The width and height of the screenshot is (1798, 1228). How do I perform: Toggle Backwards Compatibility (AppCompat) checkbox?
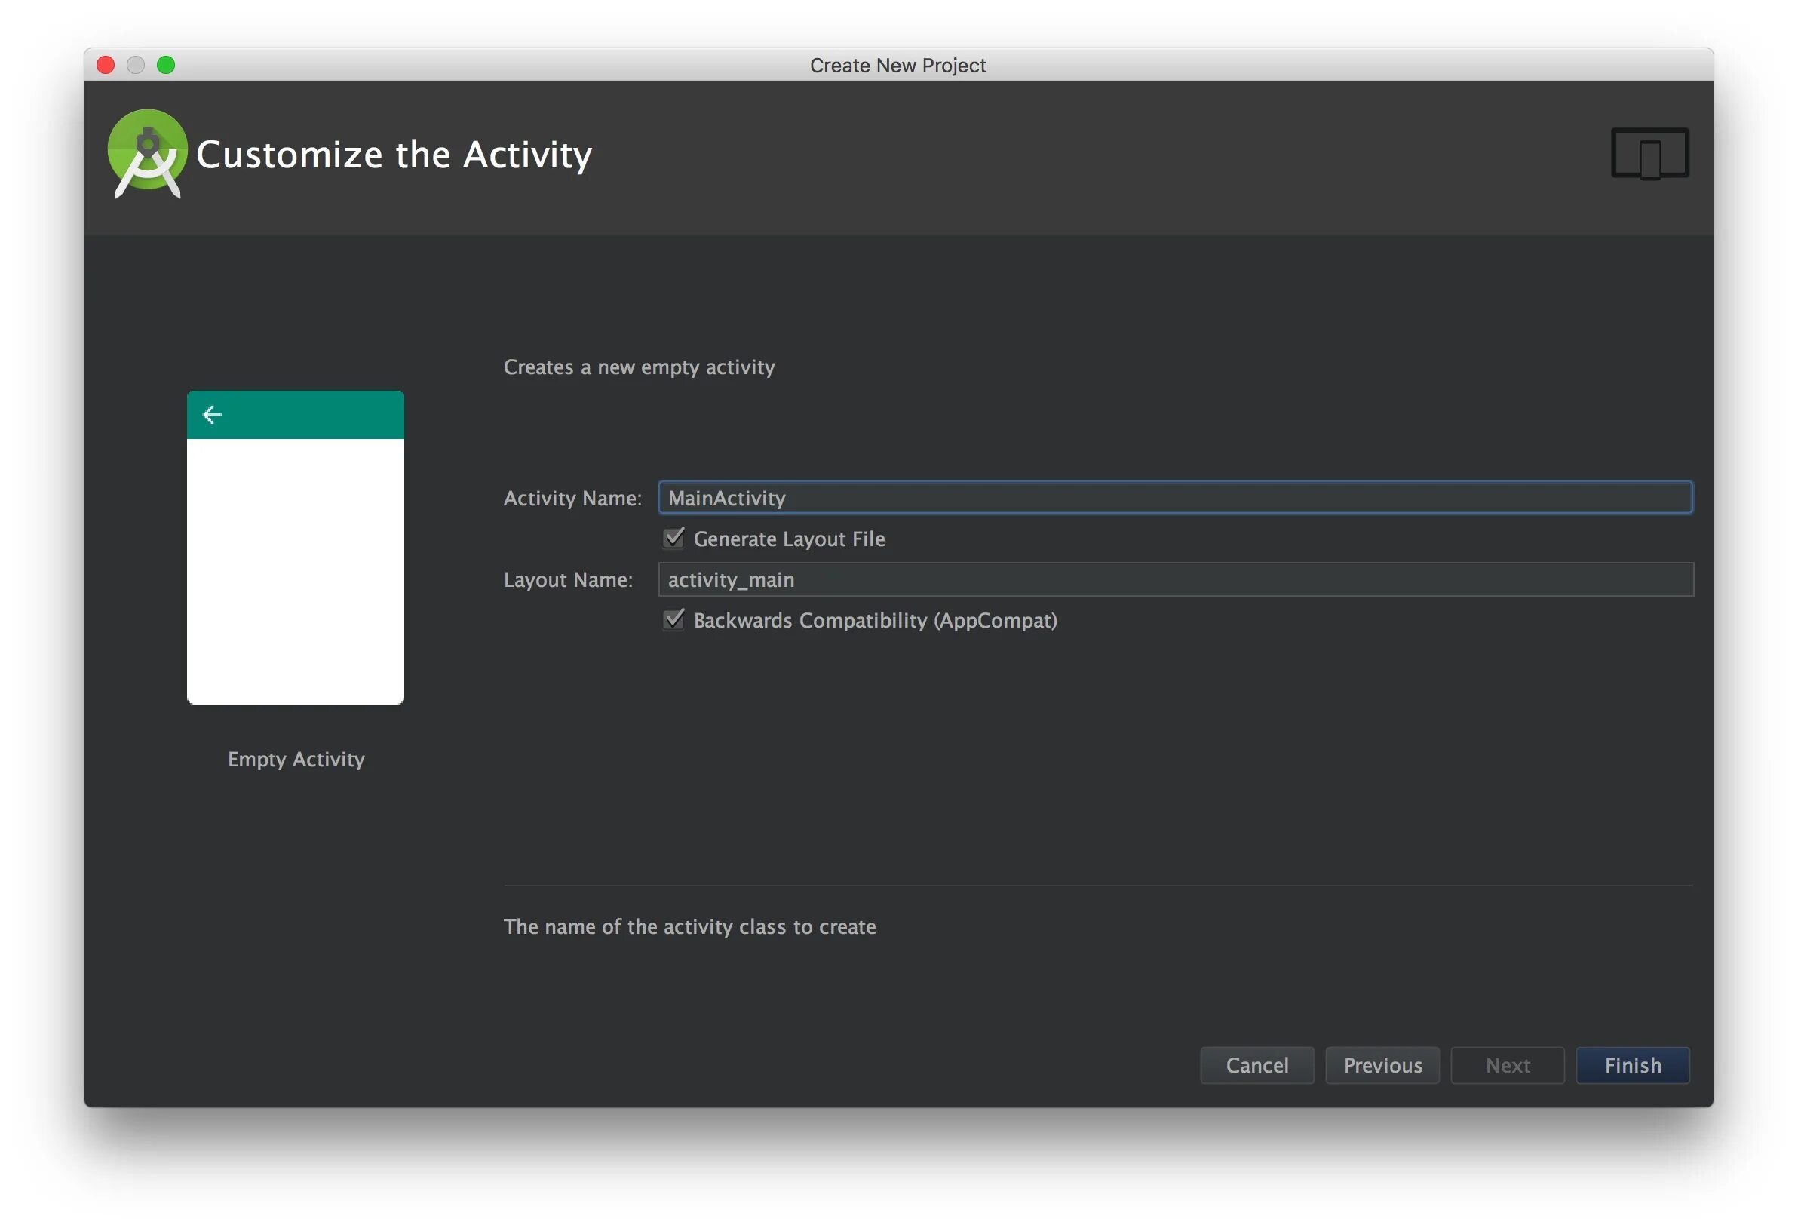tap(673, 620)
